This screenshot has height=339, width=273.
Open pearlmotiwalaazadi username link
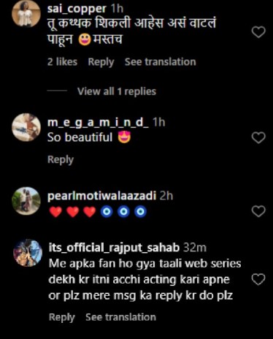coord(101,196)
